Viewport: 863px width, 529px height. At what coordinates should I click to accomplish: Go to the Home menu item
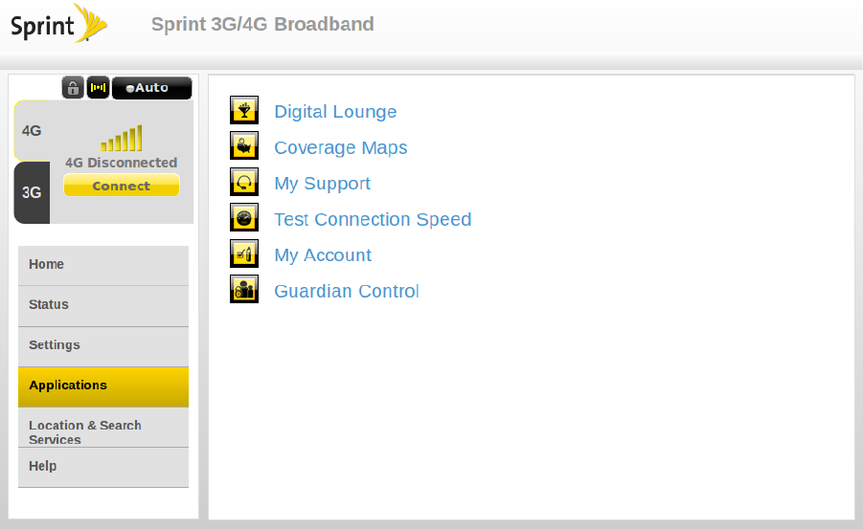[103, 265]
